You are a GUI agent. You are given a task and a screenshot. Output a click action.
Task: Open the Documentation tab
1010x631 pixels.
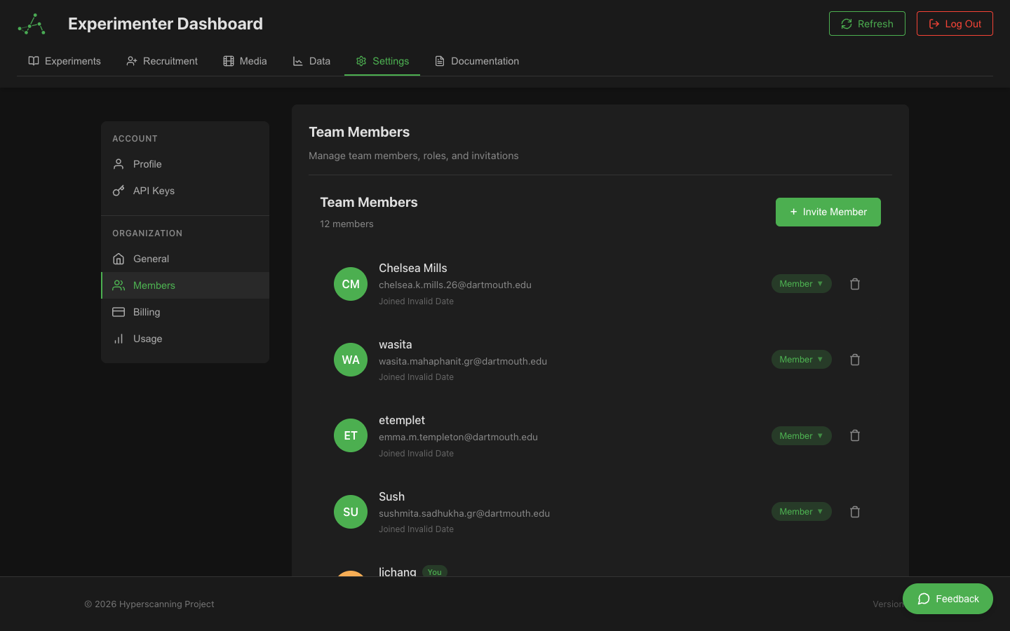click(x=476, y=61)
